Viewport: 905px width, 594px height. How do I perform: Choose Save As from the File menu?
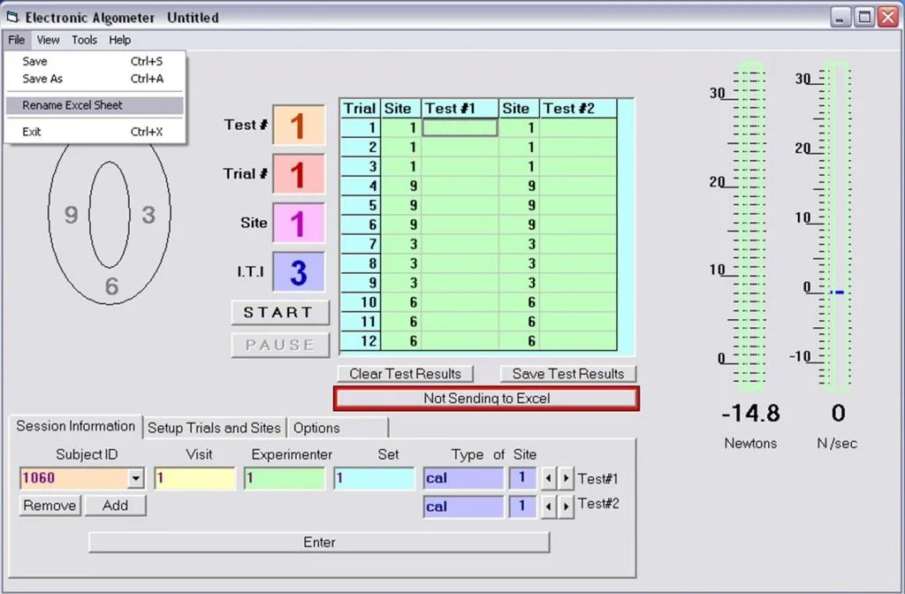click(95, 79)
